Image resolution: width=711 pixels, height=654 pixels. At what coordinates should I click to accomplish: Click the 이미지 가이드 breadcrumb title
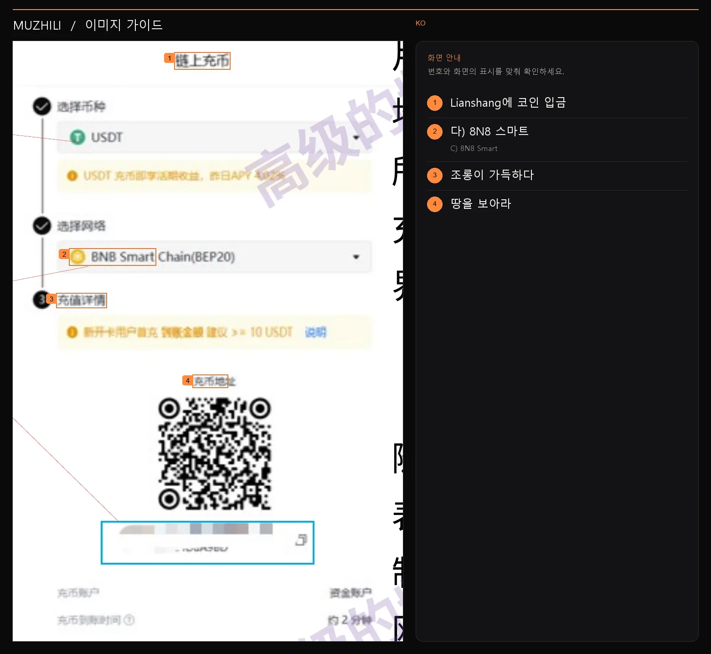(x=124, y=25)
